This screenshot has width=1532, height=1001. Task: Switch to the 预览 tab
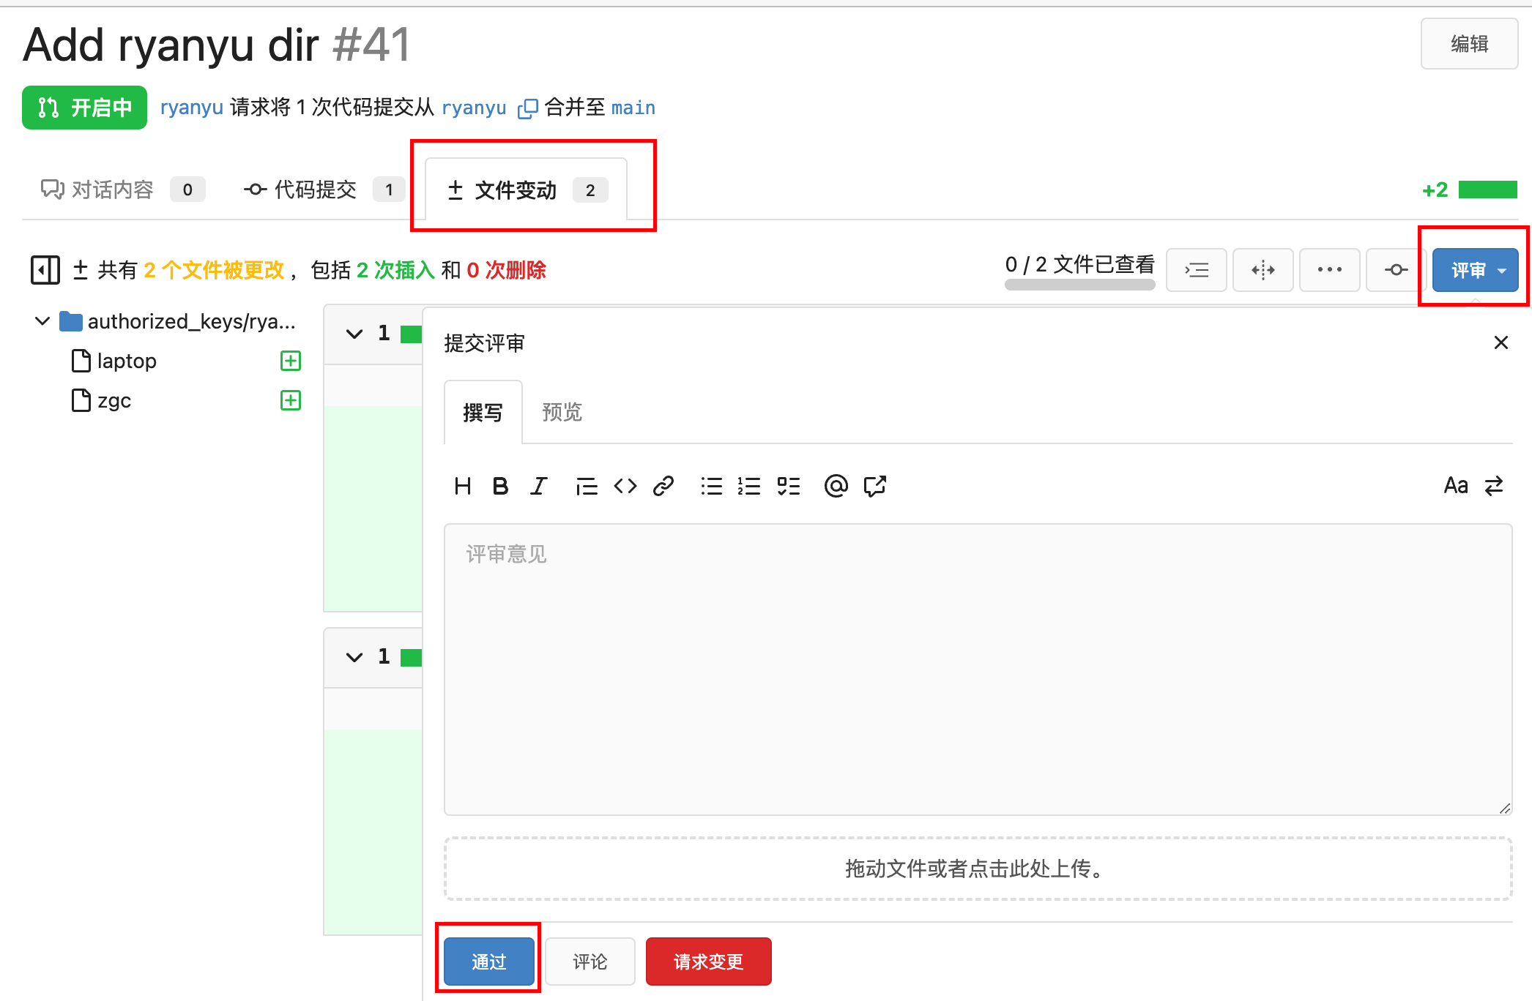click(562, 413)
